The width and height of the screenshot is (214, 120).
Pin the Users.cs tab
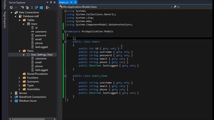71,2
